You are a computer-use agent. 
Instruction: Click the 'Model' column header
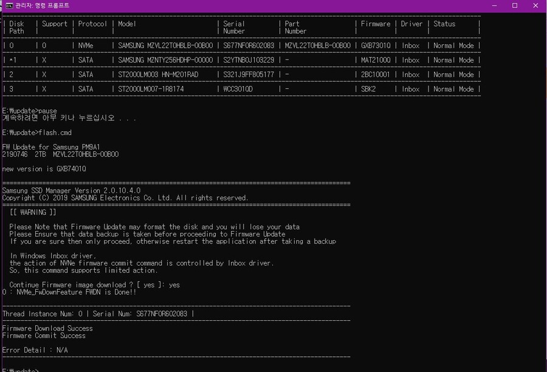click(127, 24)
